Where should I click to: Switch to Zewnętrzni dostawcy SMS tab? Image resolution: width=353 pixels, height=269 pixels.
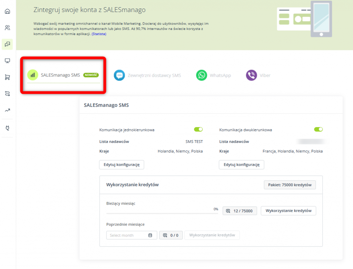148,75
